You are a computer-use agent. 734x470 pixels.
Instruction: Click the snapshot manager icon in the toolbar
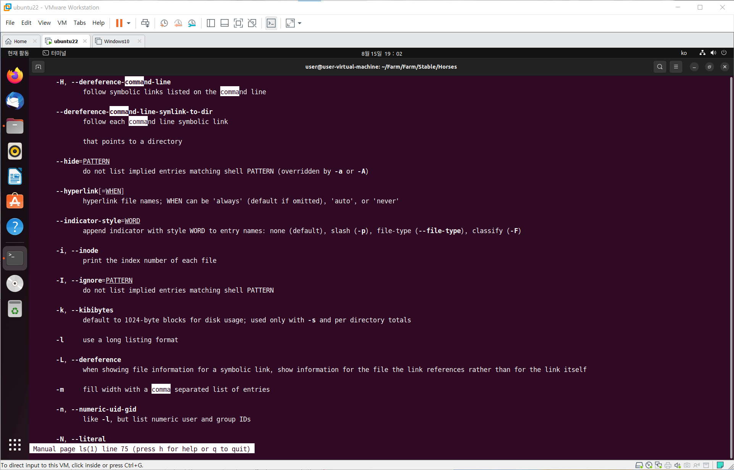[x=192, y=23]
